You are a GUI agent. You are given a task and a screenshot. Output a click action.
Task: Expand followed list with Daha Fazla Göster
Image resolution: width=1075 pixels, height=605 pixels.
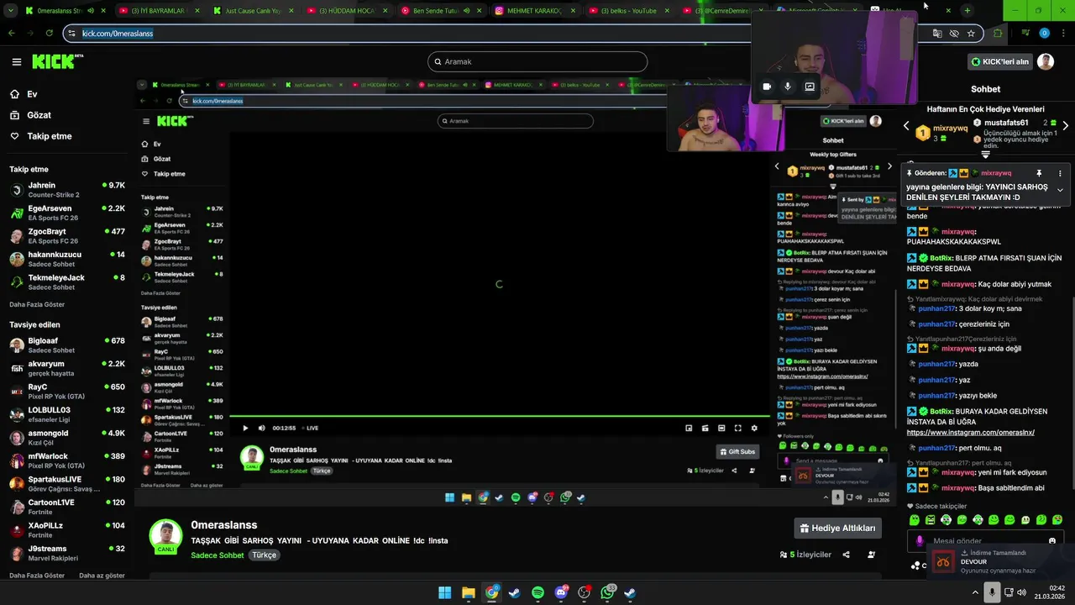point(37,304)
